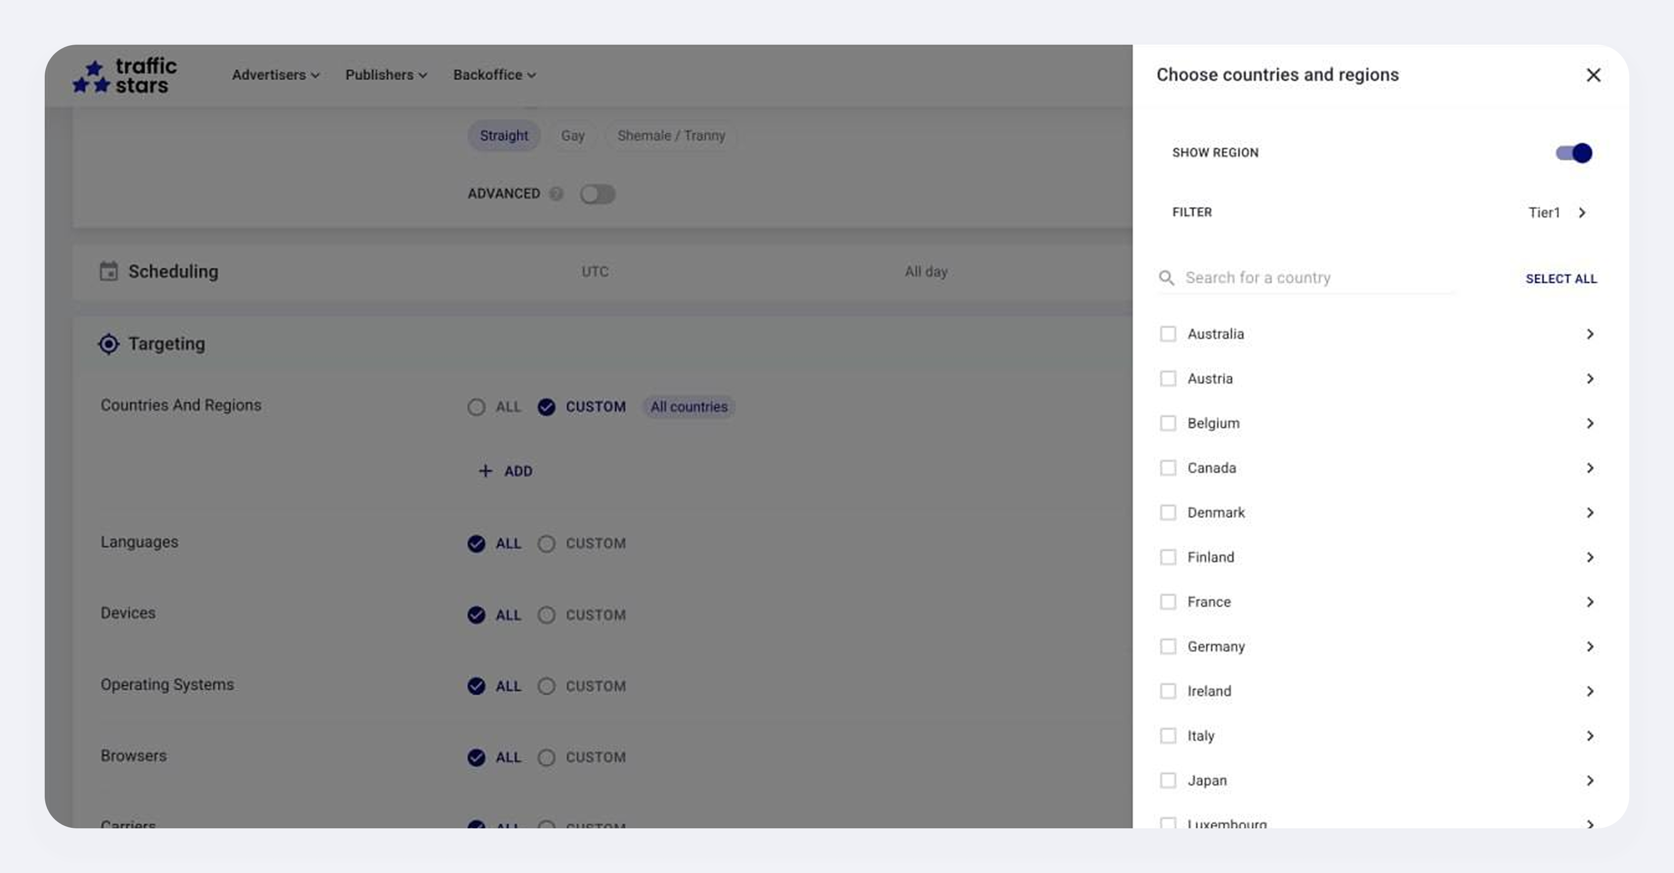The height and width of the screenshot is (873, 1674).
Task: Open Japan regions chevron
Action: click(1590, 780)
